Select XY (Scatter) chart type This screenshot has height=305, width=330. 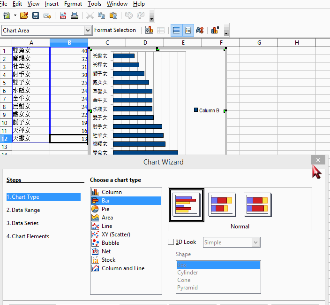point(116,235)
